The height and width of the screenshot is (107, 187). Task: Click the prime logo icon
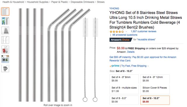coord(114,66)
